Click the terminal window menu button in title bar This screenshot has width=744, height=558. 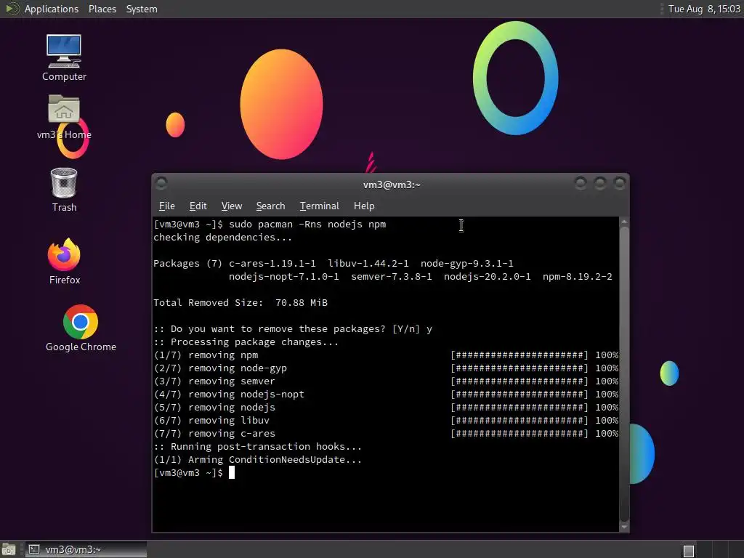click(161, 182)
